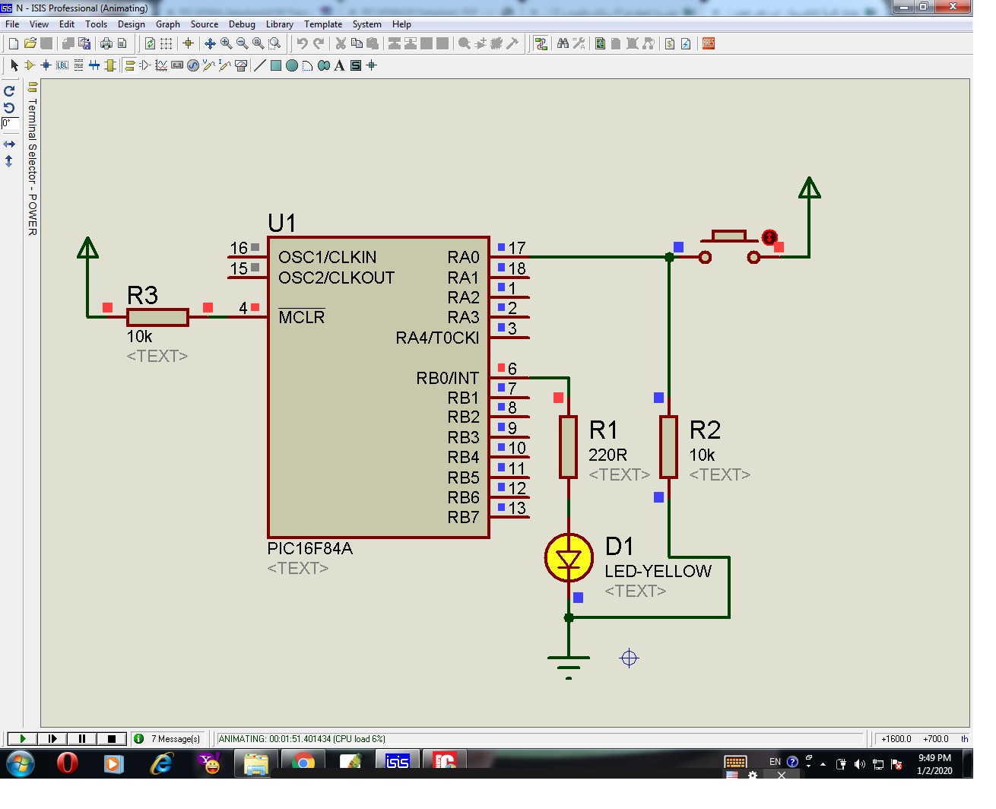Create a new design file
This screenshot has height=809, width=996.
[14, 43]
